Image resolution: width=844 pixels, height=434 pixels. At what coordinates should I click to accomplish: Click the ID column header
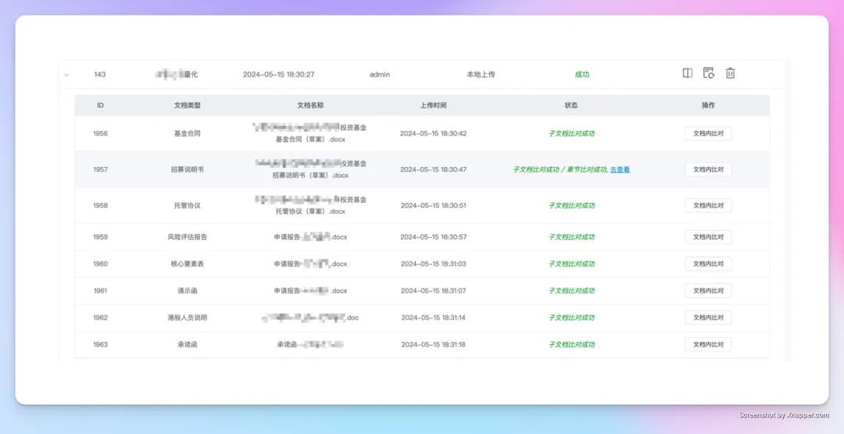pyautogui.click(x=100, y=105)
